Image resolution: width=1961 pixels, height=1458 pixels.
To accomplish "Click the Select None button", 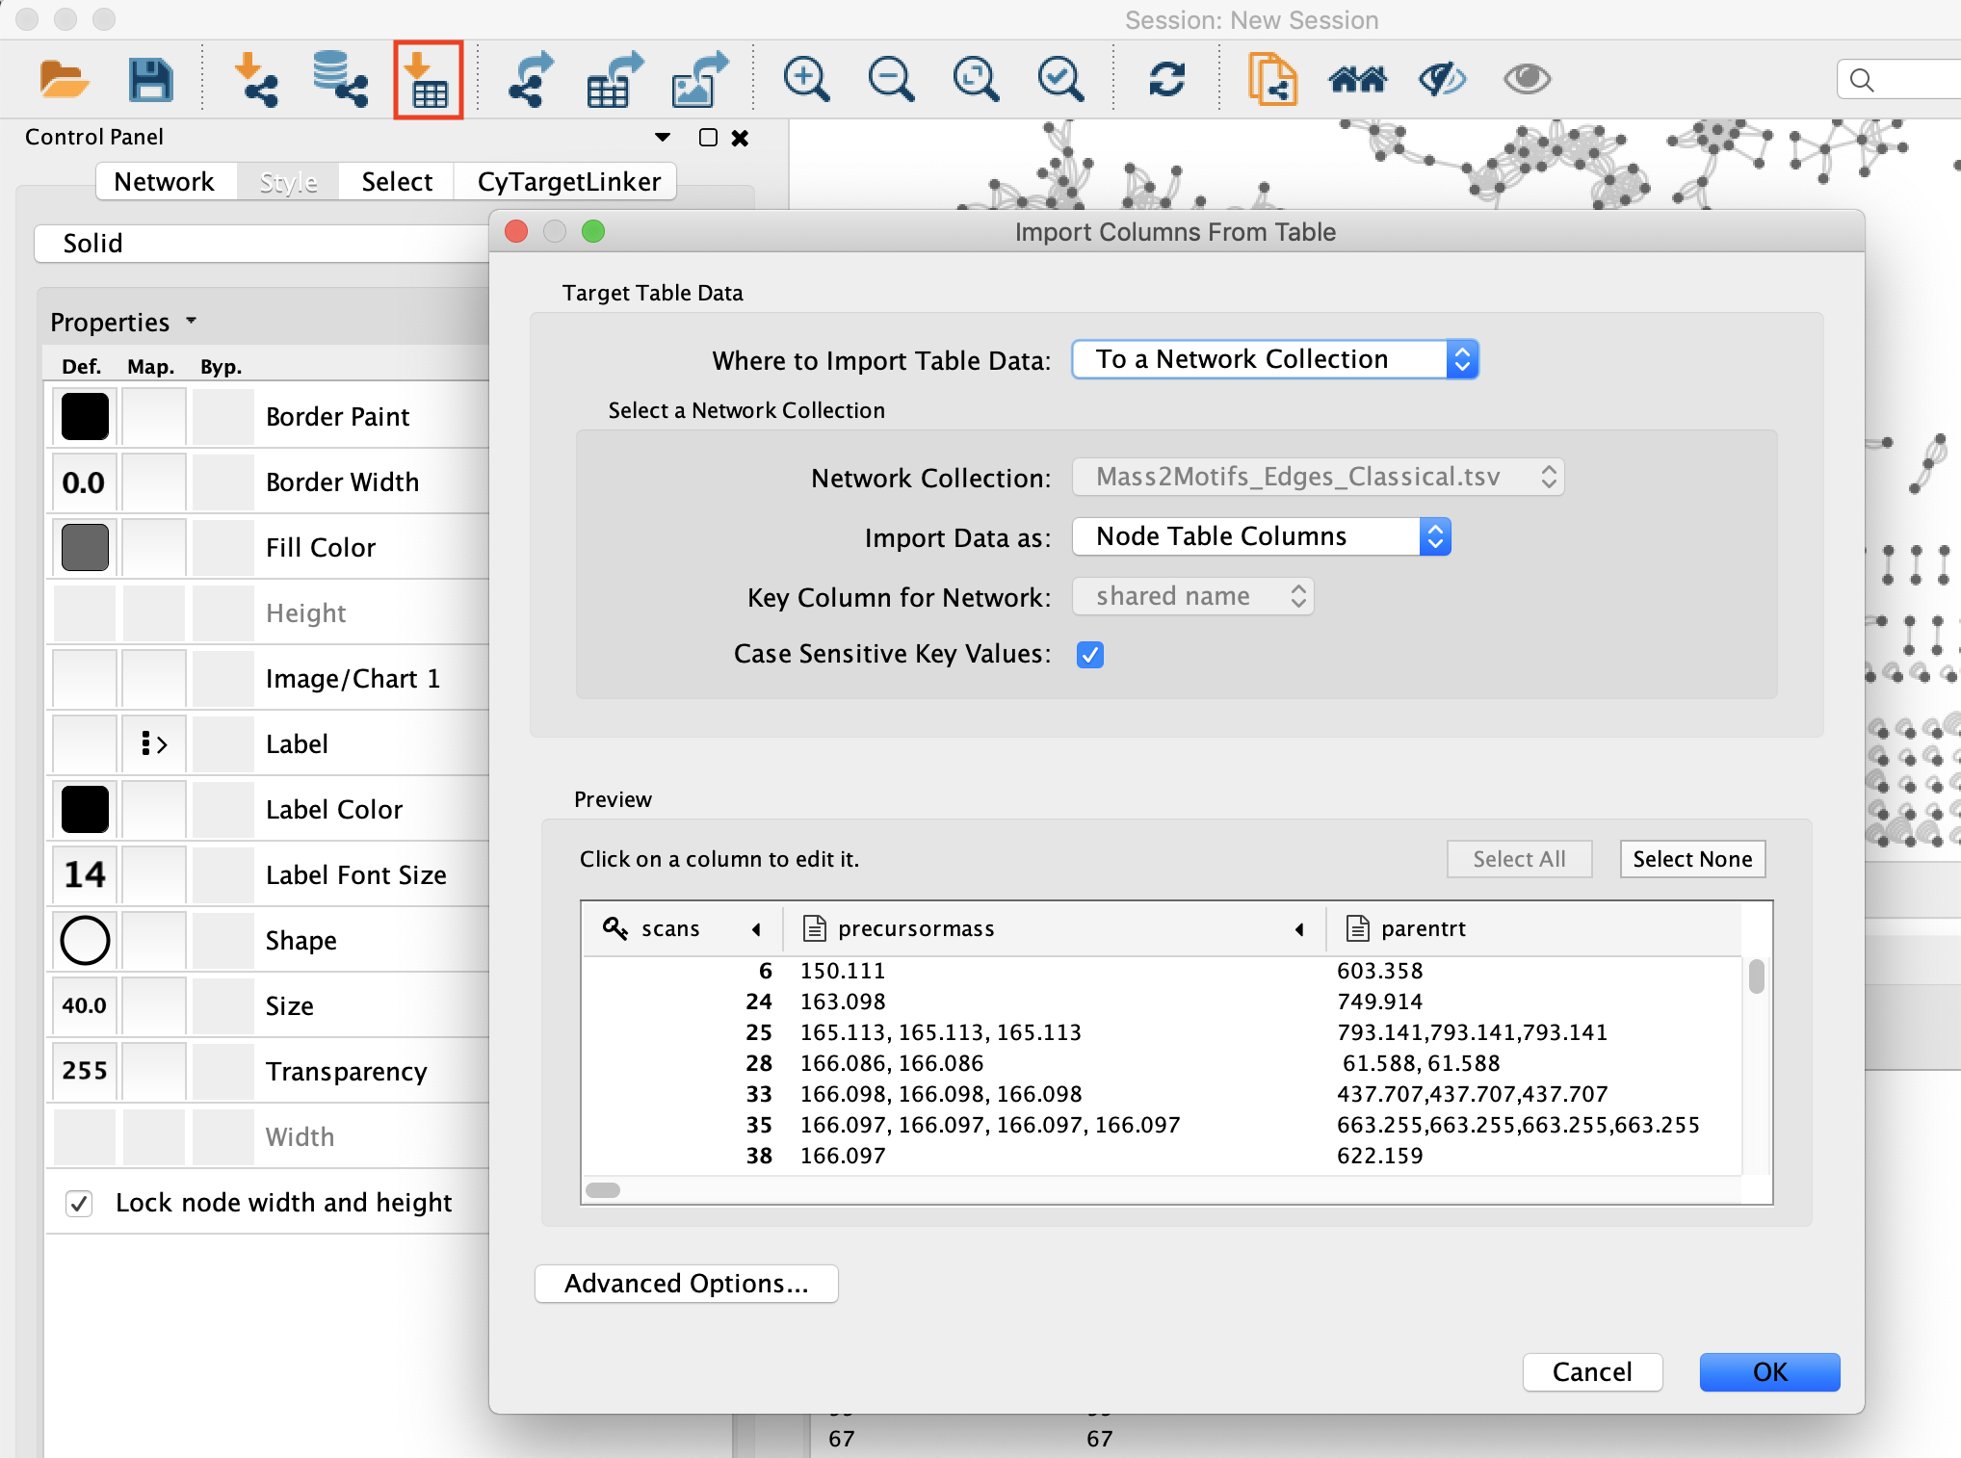I will pos(1691,859).
